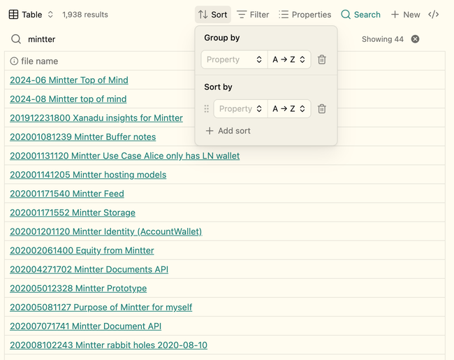Open 2024-08 Mintter top of mind
Screen dimensions: 454x360
pyautogui.click(x=68, y=99)
